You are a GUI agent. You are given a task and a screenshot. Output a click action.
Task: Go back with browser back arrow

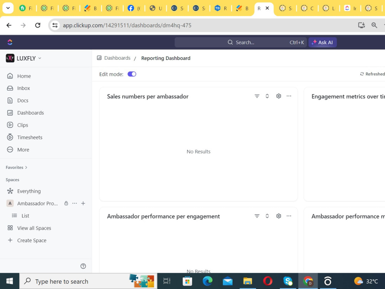(x=9, y=25)
